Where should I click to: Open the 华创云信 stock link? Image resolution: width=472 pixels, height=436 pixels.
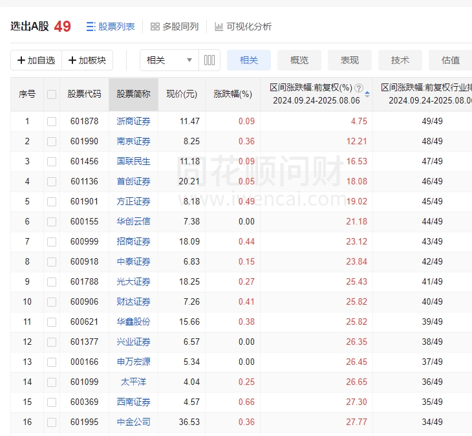(133, 222)
